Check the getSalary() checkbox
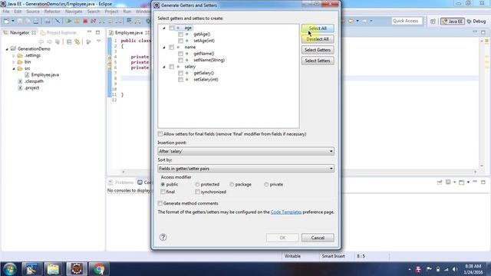Screen dimensions: 491x276 coord(180,73)
